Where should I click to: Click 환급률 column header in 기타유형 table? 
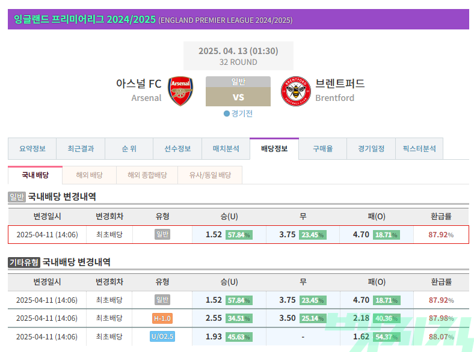(441, 282)
